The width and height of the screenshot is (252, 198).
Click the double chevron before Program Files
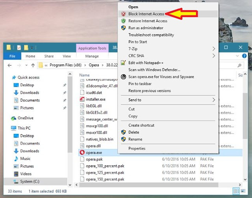[46, 65]
